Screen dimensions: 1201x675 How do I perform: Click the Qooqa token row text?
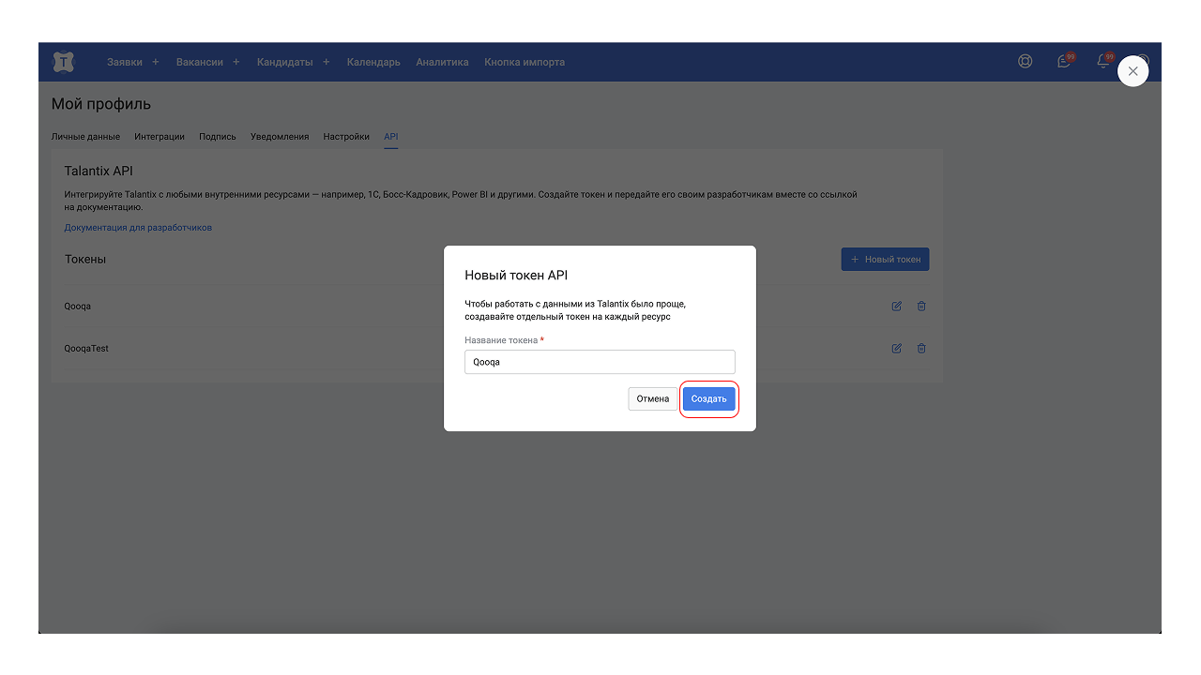click(x=78, y=307)
